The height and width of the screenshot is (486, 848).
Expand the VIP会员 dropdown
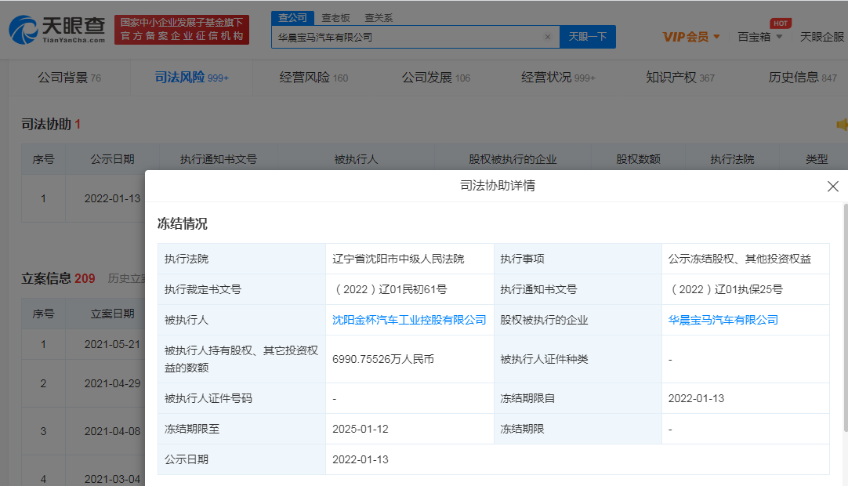pyautogui.click(x=690, y=37)
